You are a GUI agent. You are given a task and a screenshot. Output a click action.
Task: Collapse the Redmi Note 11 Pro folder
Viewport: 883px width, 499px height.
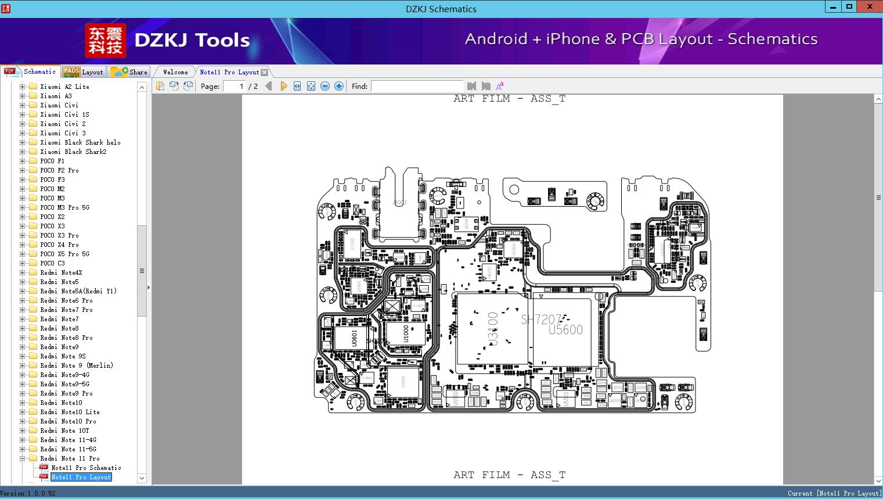click(x=23, y=458)
